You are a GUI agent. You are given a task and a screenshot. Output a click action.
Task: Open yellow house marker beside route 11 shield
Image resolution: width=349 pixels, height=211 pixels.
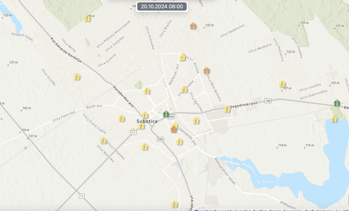click(x=141, y=126)
